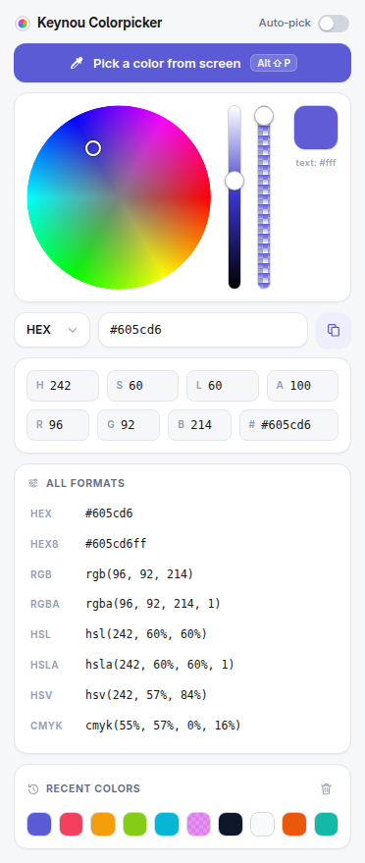Click the Alt Shift P shortcut badge

point(274,63)
